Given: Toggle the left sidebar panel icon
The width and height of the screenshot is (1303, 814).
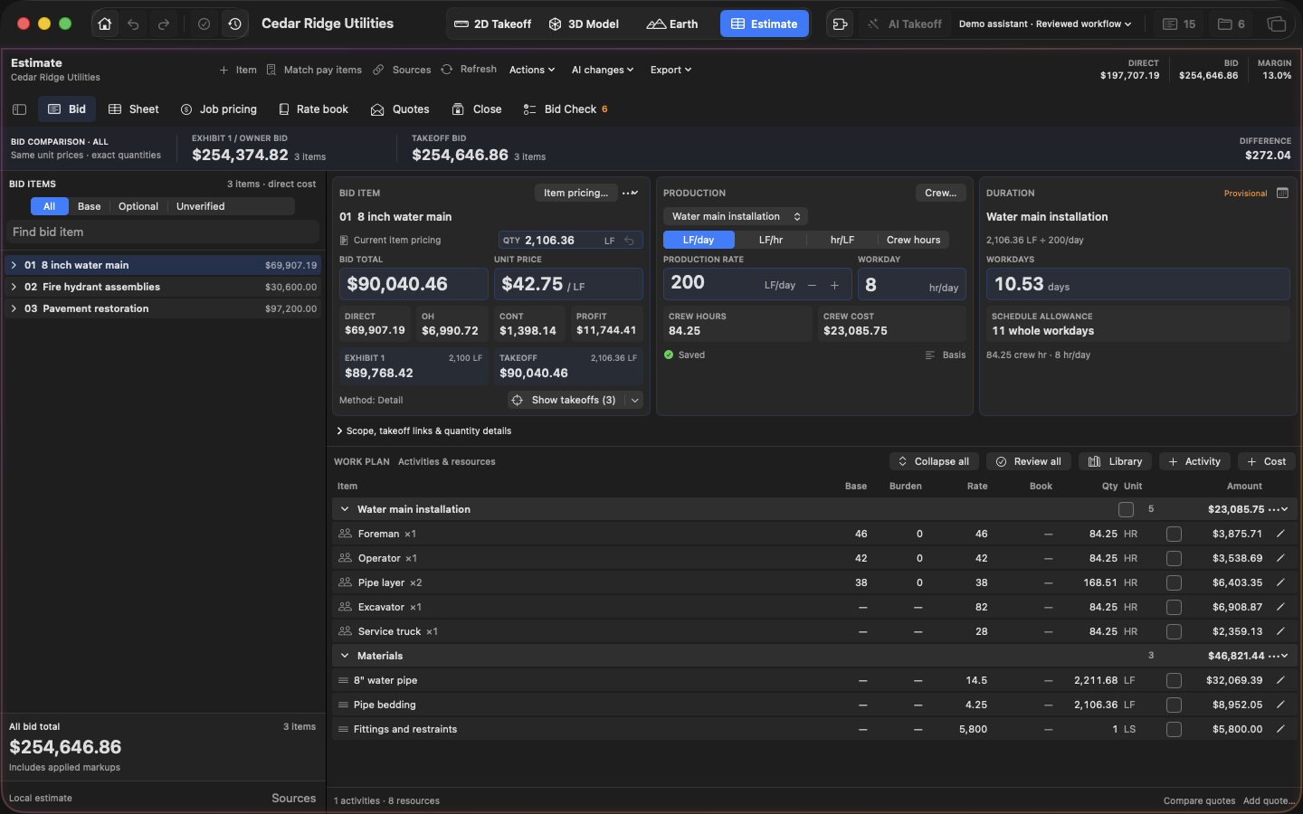Looking at the screenshot, I should click(19, 109).
